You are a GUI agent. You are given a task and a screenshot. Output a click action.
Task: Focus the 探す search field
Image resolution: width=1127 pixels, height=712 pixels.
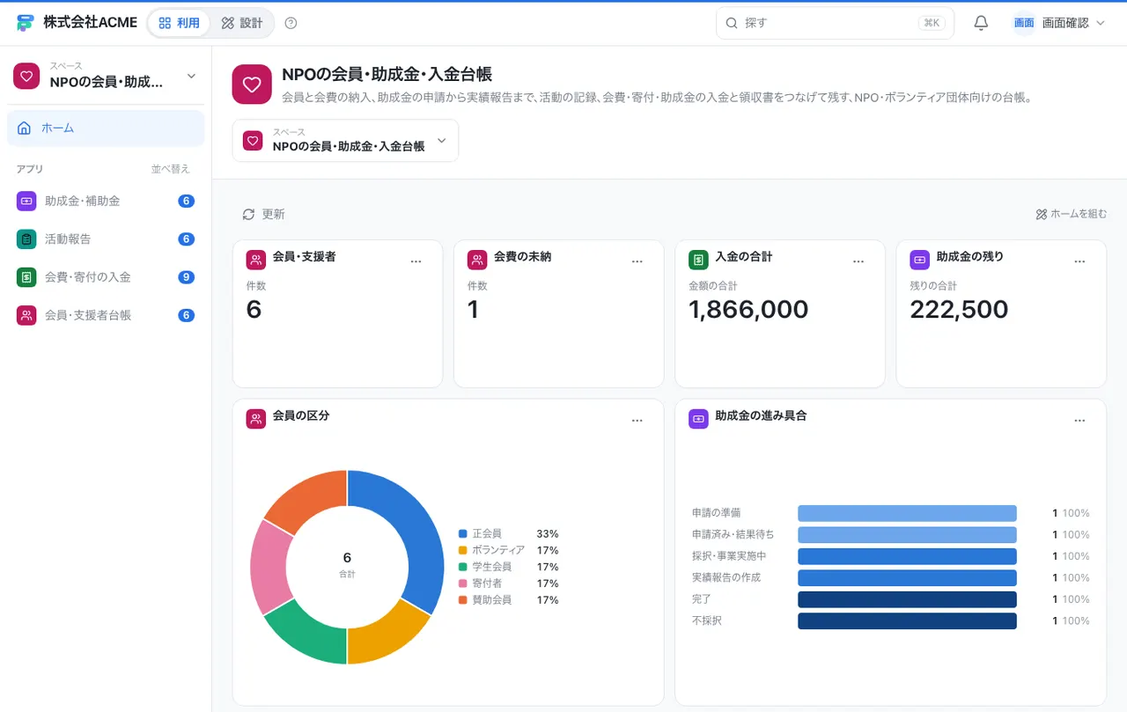click(835, 23)
